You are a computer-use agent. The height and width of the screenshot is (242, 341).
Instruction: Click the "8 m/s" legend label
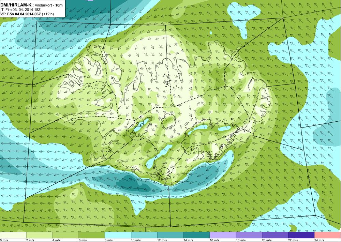pos(109,240)
